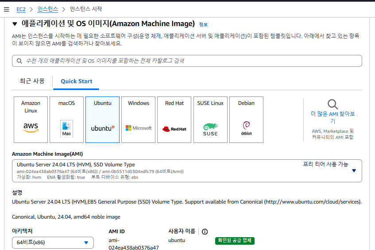Select the macOS AMI tile
The image size is (375, 250).
coord(66,119)
